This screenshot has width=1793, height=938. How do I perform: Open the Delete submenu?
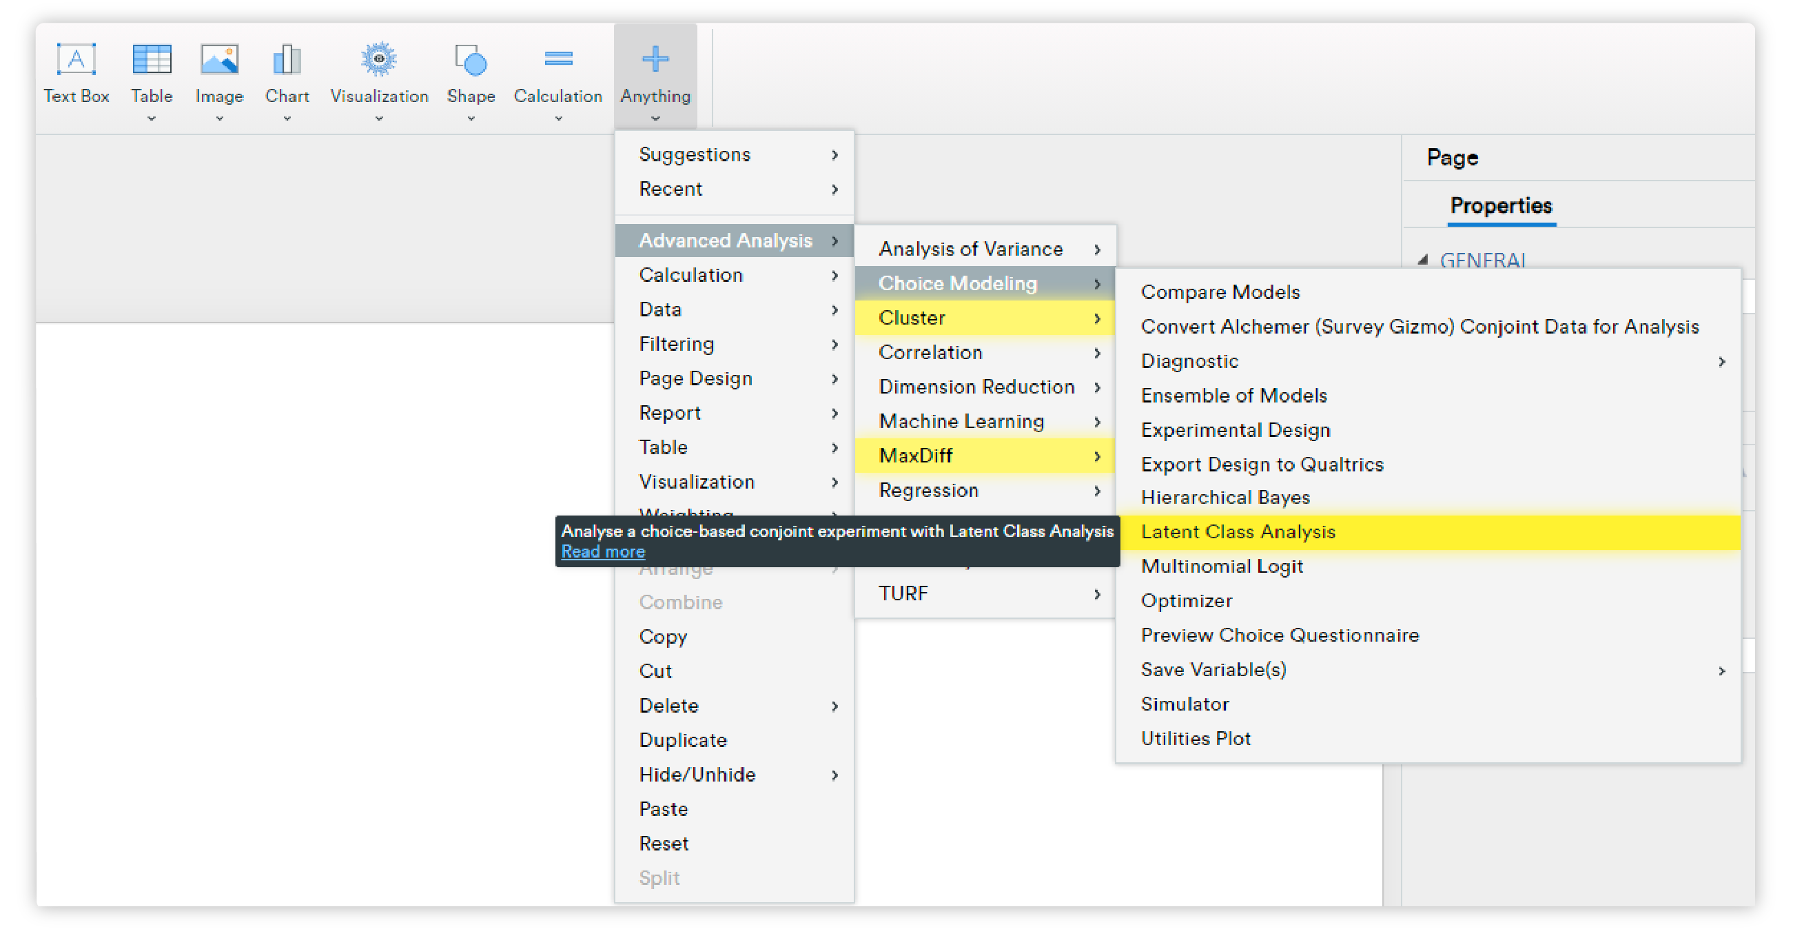tap(735, 706)
